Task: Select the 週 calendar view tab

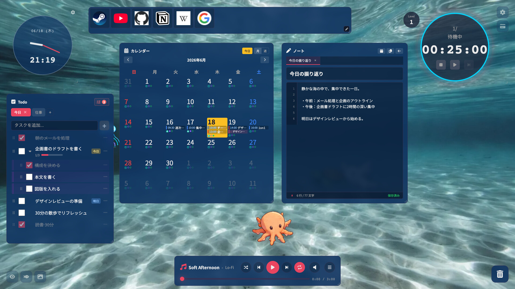Action: 265,51
